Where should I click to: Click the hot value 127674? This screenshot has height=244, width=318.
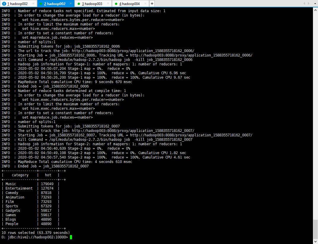coord(47,188)
